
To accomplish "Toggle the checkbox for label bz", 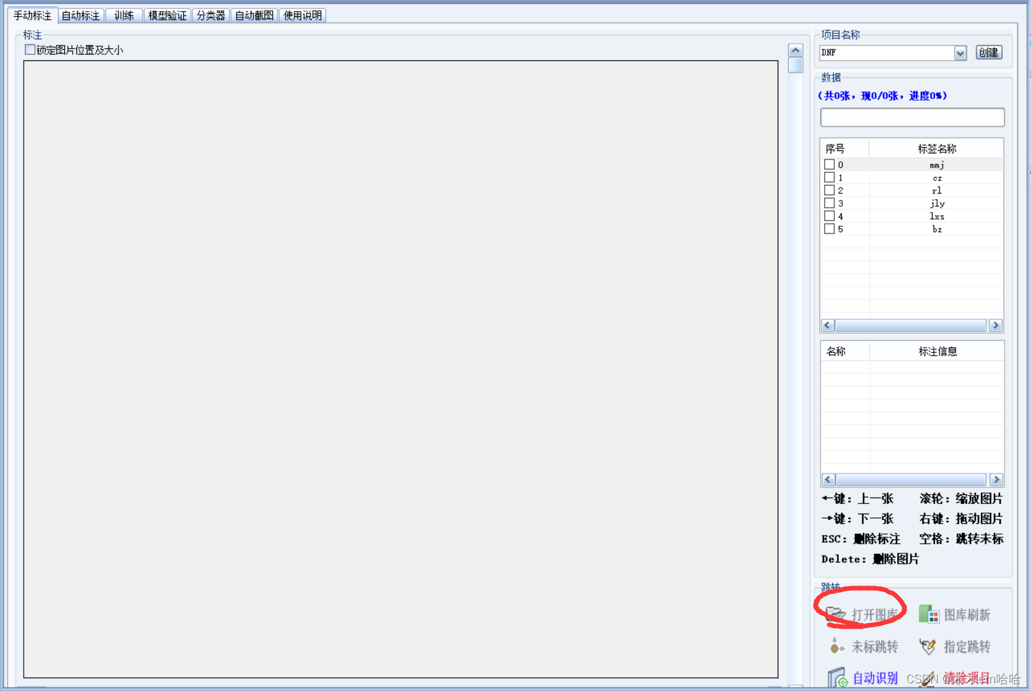I will (829, 229).
